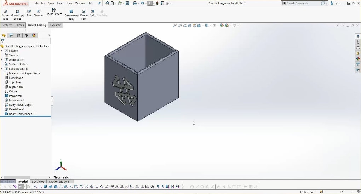Select Move Face1 in the feature tree
361x194 pixels.
click(16, 100)
